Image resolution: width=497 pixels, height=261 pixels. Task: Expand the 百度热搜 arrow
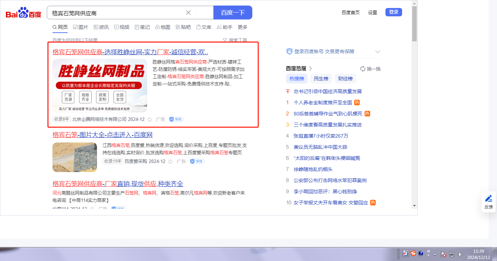[311, 68]
